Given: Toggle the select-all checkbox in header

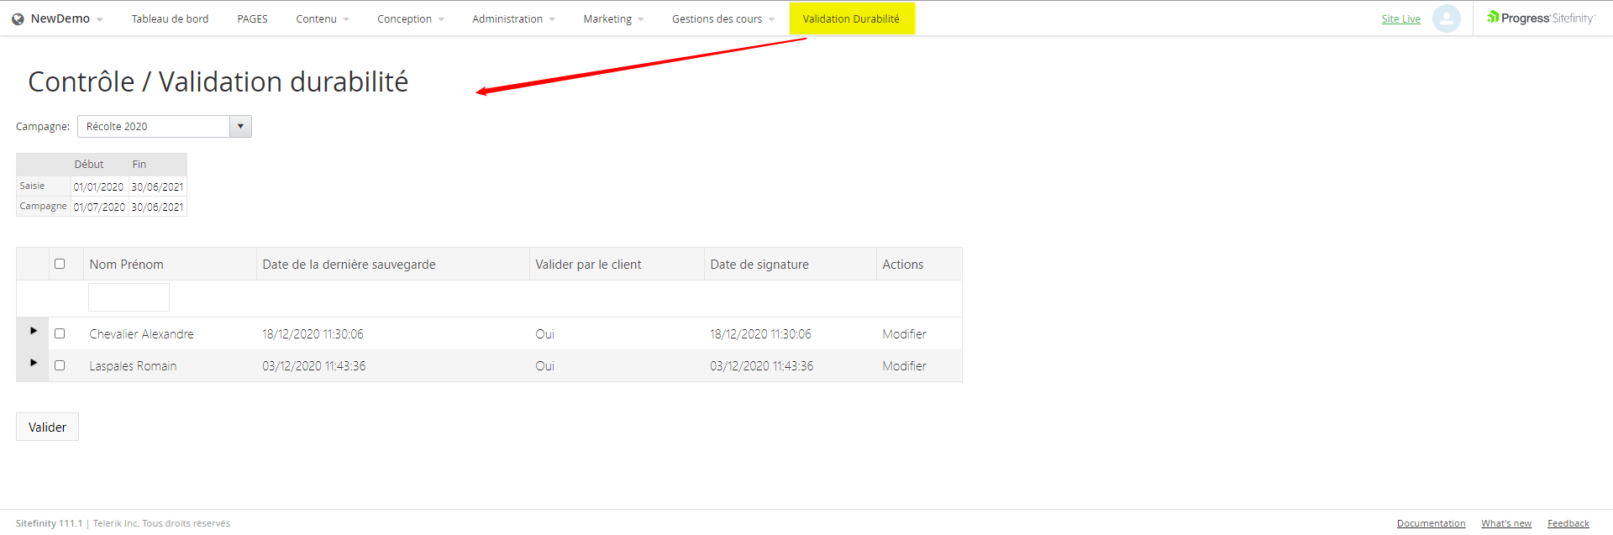Looking at the screenshot, I should click(x=60, y=264).
